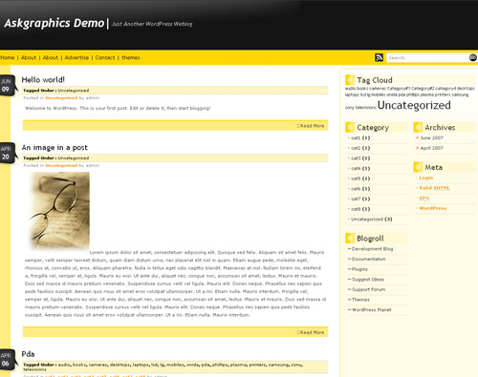The height and width of the screenshot is (377, 478).
Task: Open Plugins in Blogroll
Action: [x=359, y=269]
